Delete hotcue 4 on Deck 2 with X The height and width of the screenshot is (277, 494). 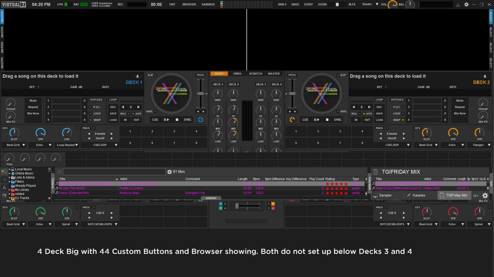445,120
